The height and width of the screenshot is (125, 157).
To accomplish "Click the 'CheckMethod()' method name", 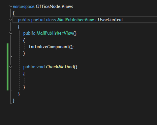I will point(62,67).
